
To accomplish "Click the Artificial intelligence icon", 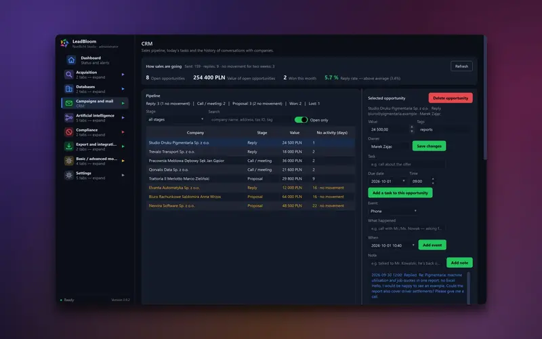I will 69,117.
